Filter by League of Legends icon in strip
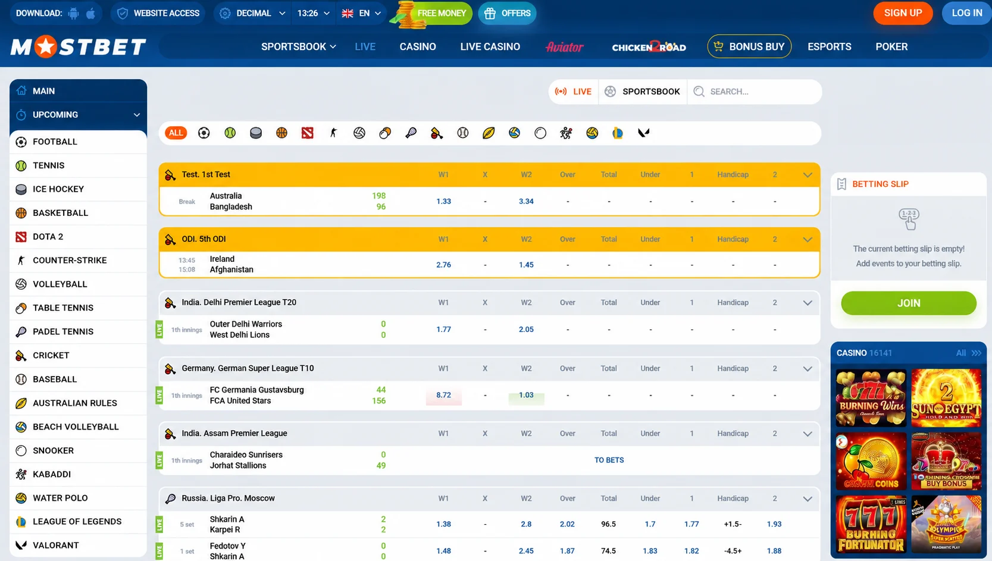This screenshot has width=992, height=561. [x=618, y=133]
